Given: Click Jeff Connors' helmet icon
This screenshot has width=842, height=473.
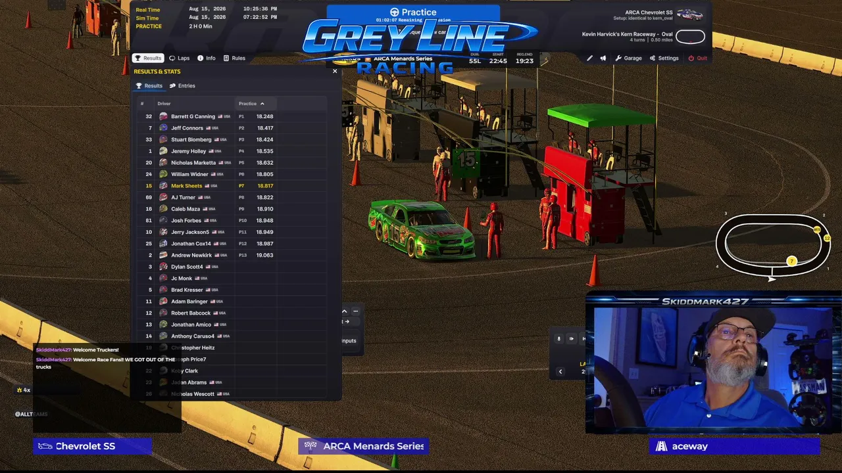Looking at the screenshot, I should pyautogui.click(x=163, y=128).
